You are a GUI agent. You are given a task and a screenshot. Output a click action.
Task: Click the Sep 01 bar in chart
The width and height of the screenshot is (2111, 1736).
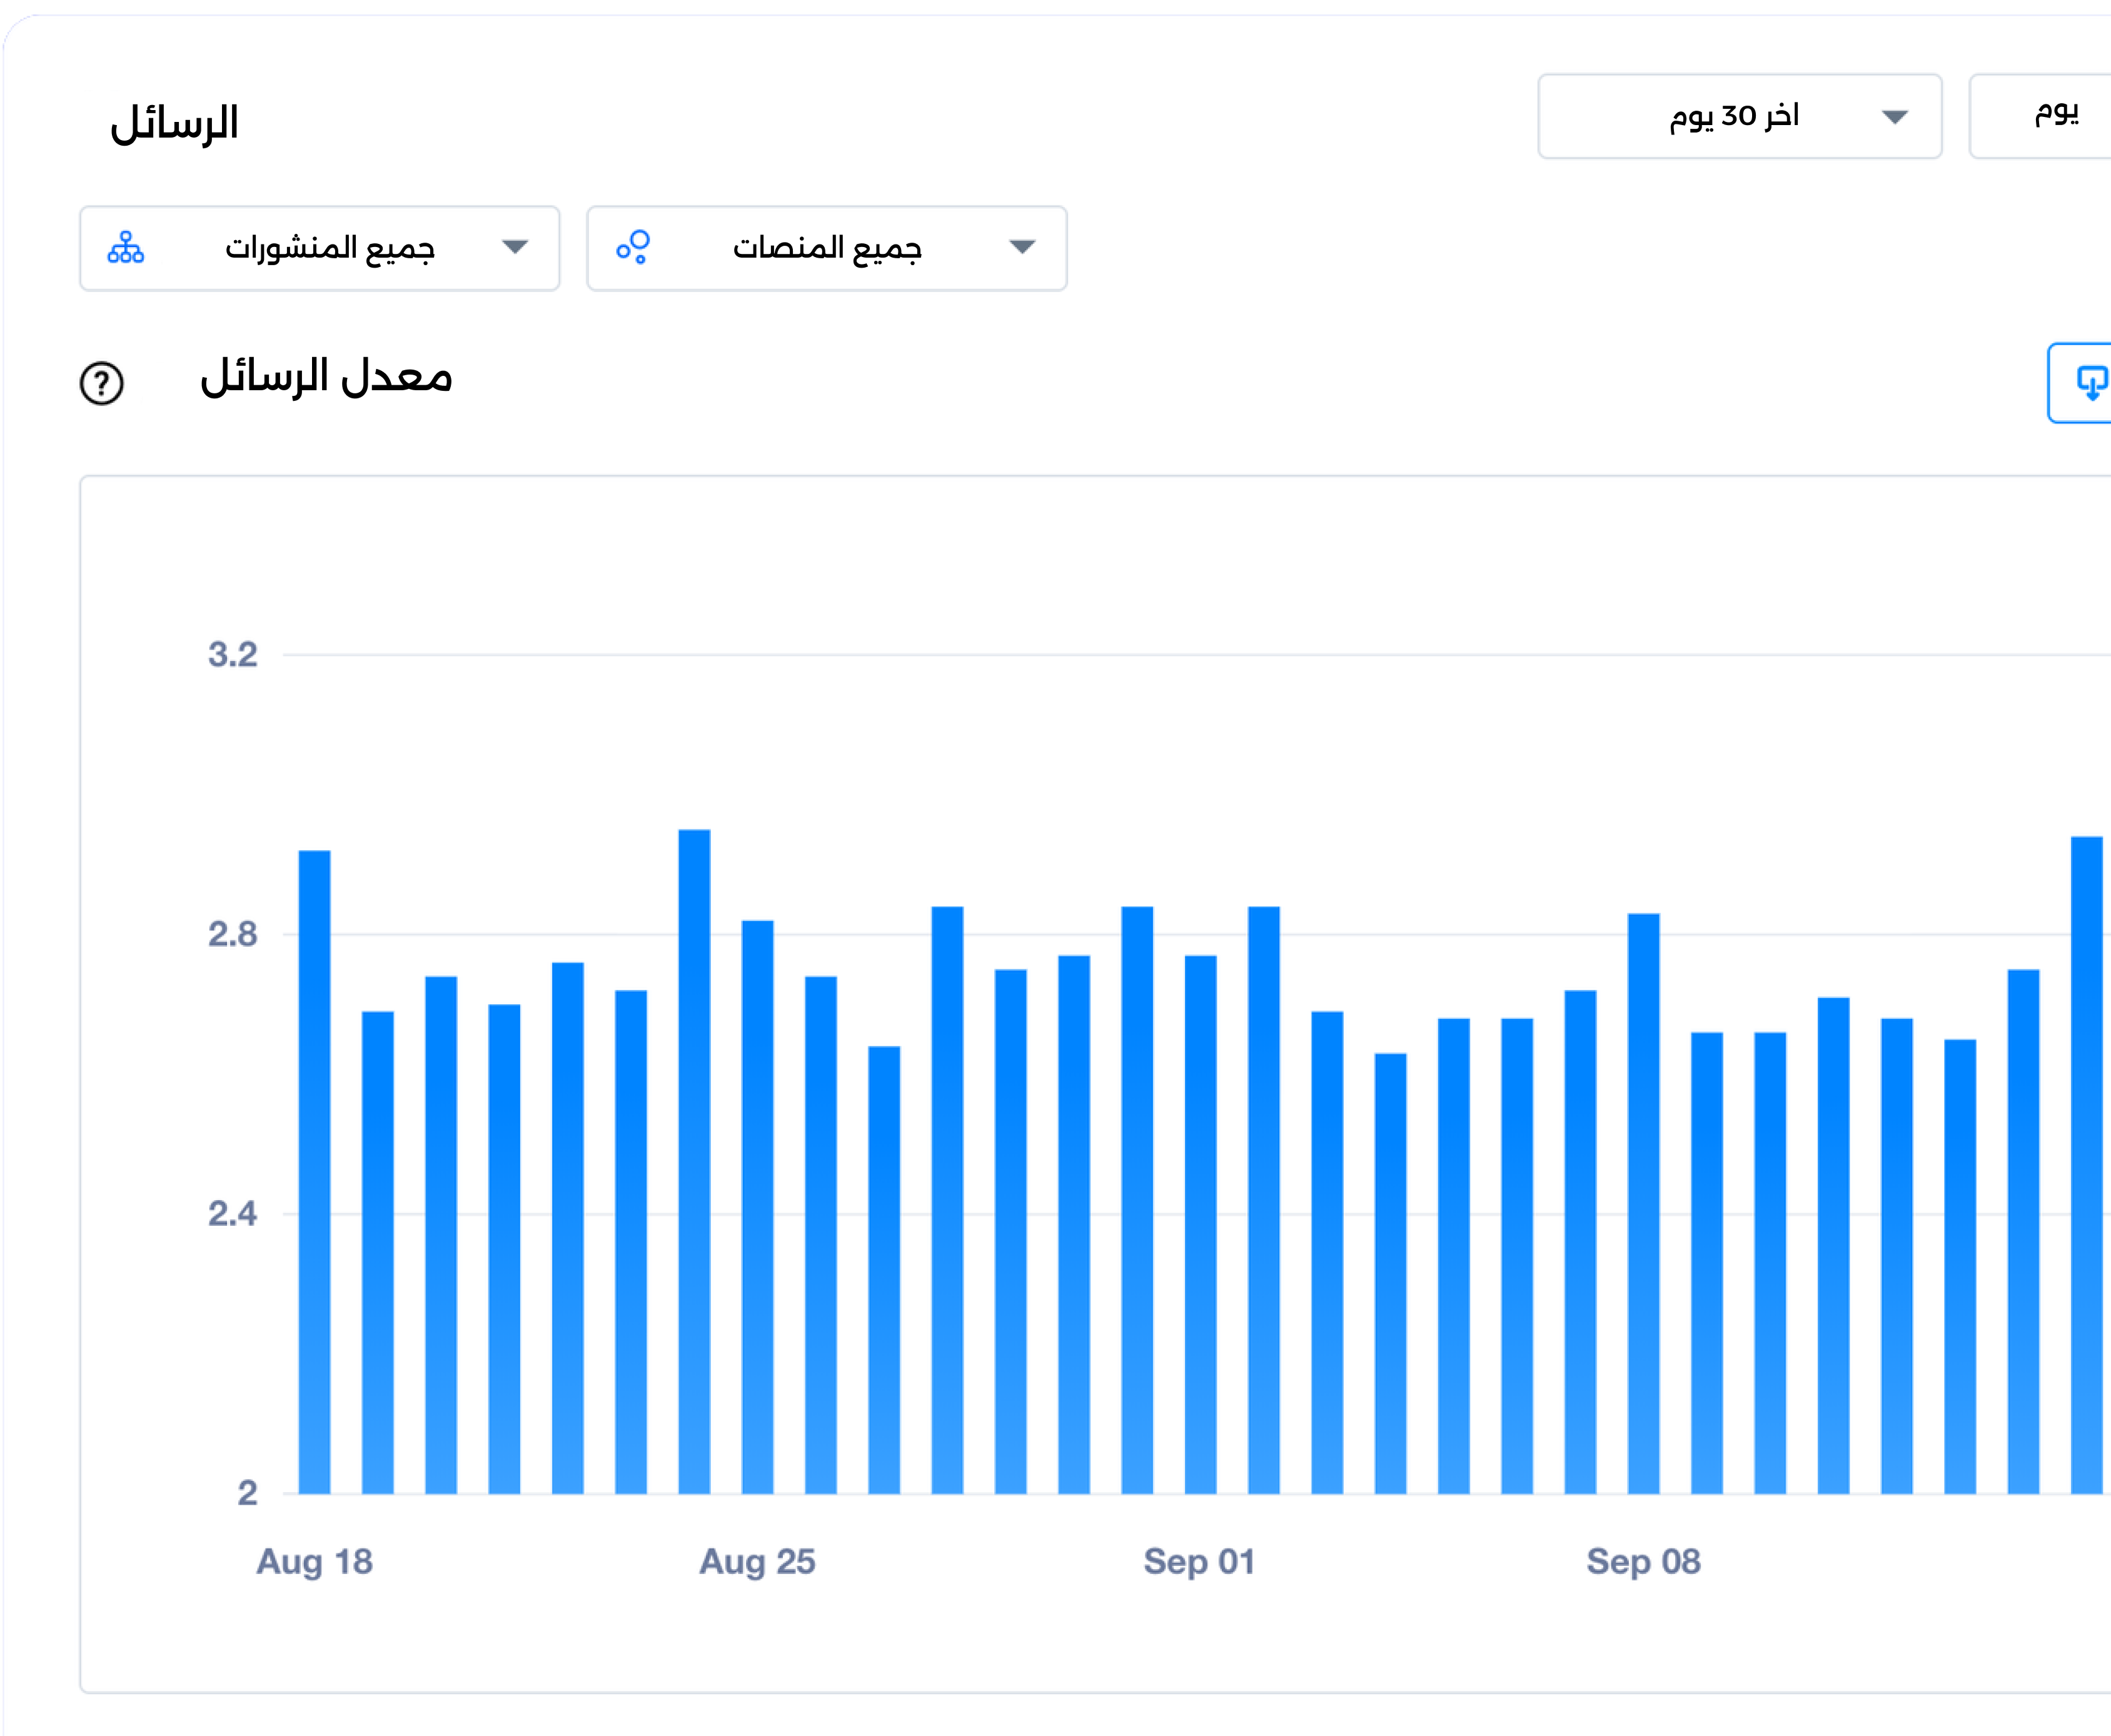1200,1220
